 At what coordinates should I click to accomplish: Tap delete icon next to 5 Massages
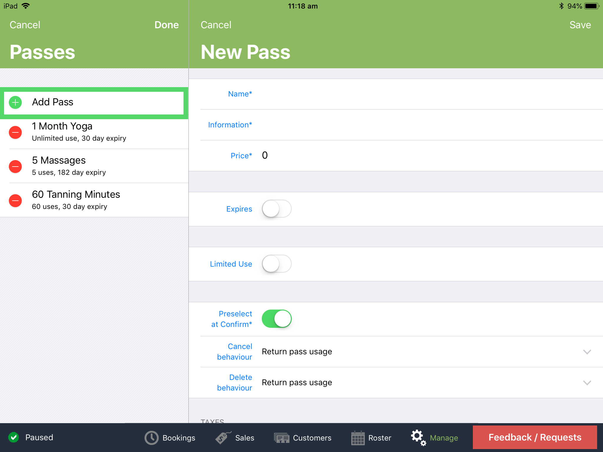click(15, 166)
